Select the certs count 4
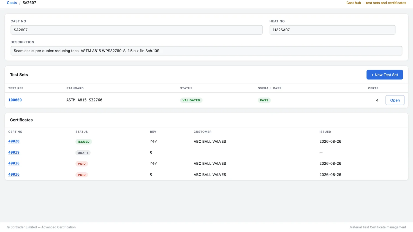 tap(377, 100)
